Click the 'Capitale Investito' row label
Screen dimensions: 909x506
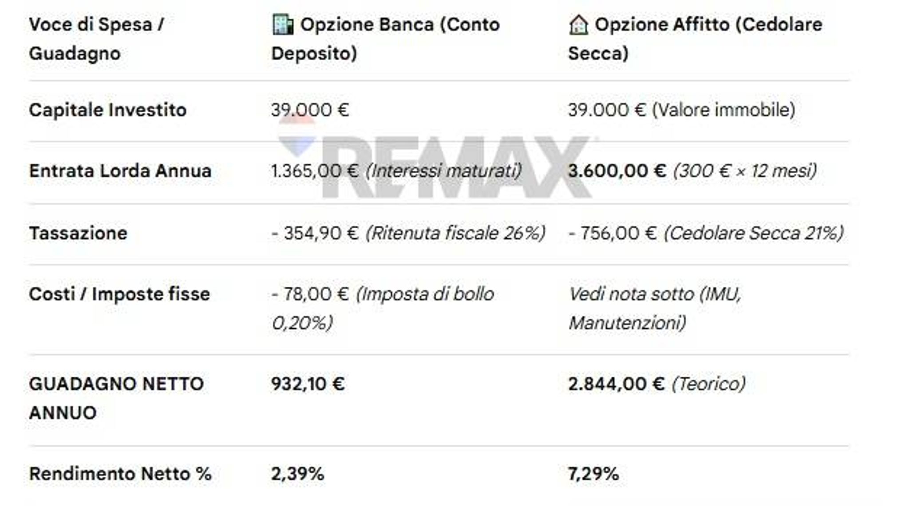point(107,110)
